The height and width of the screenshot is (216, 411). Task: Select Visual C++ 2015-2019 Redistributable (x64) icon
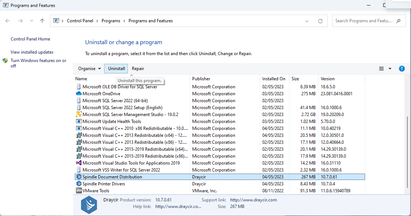pyautogui.click(x=79, y=149)
